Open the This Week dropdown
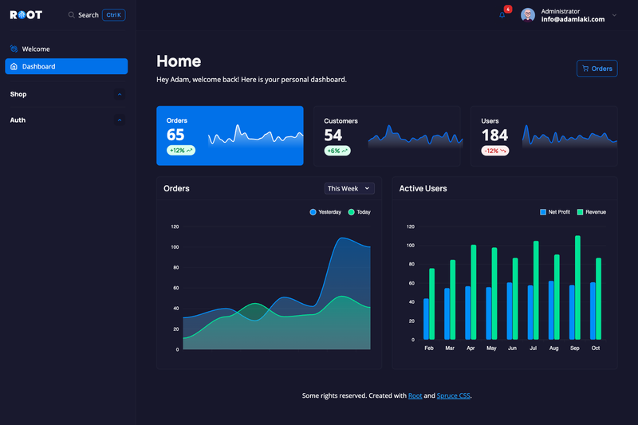 349,188
